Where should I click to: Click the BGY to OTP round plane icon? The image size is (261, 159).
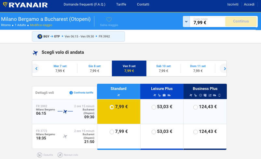[40, 36]
